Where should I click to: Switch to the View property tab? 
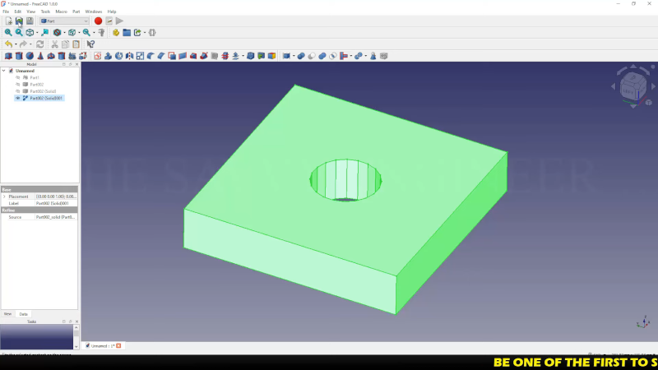click(x=8, y=314)
